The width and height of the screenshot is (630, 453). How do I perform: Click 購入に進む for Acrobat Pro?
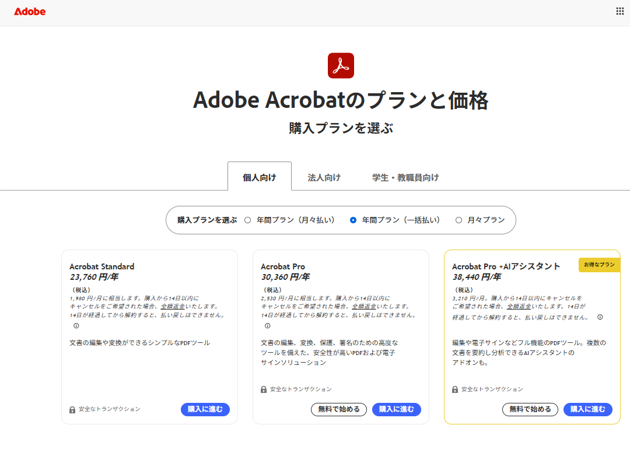397,409
